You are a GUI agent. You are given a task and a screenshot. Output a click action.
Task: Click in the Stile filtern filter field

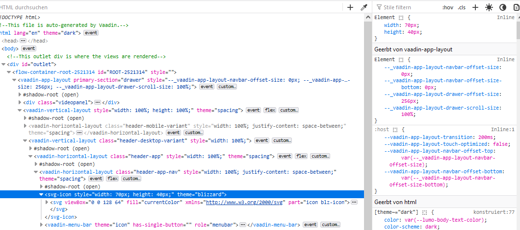click(407, 7)
